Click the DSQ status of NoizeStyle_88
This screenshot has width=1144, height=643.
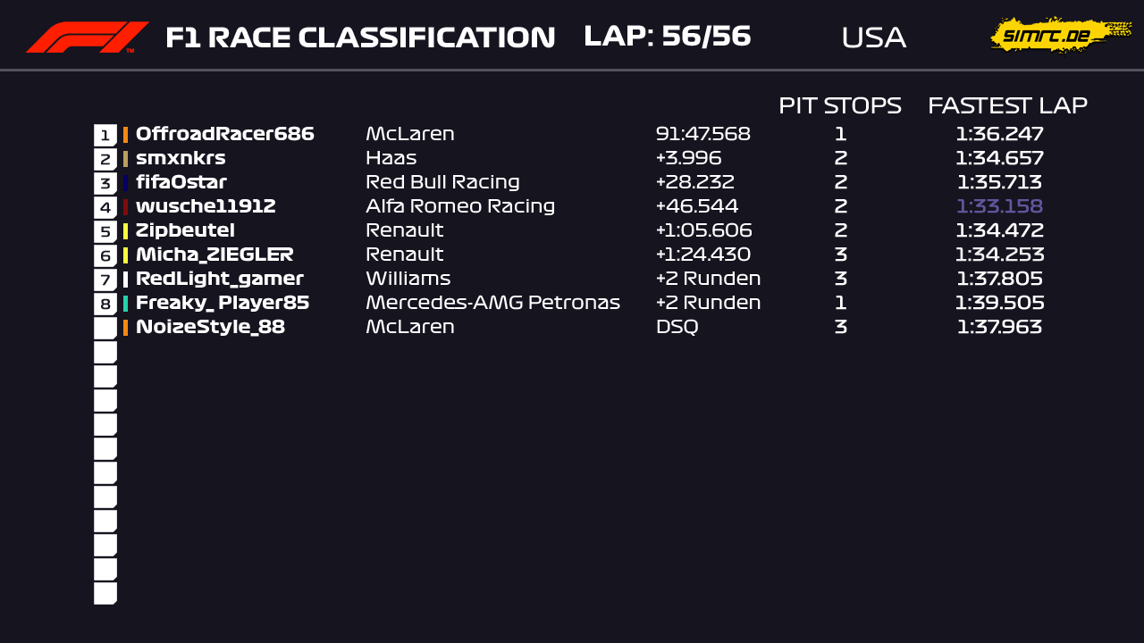[x=677, y=328]
